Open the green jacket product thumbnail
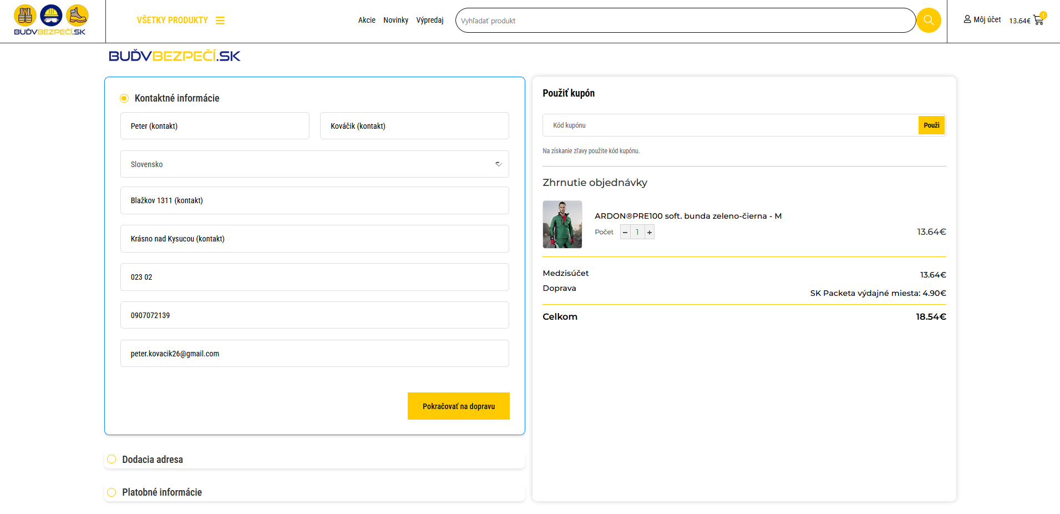This screenshot has height=514, width=1060. pos(562,224)
